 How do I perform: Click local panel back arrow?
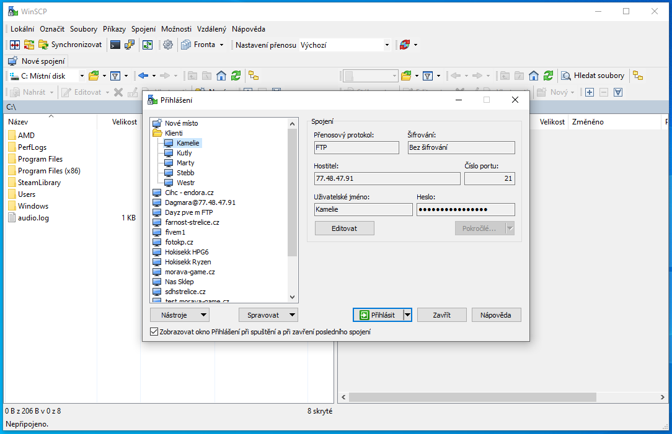click(x=143, y=76)
